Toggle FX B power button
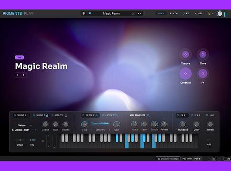Viewport: 231px width, 171px height. coord(192,115)
